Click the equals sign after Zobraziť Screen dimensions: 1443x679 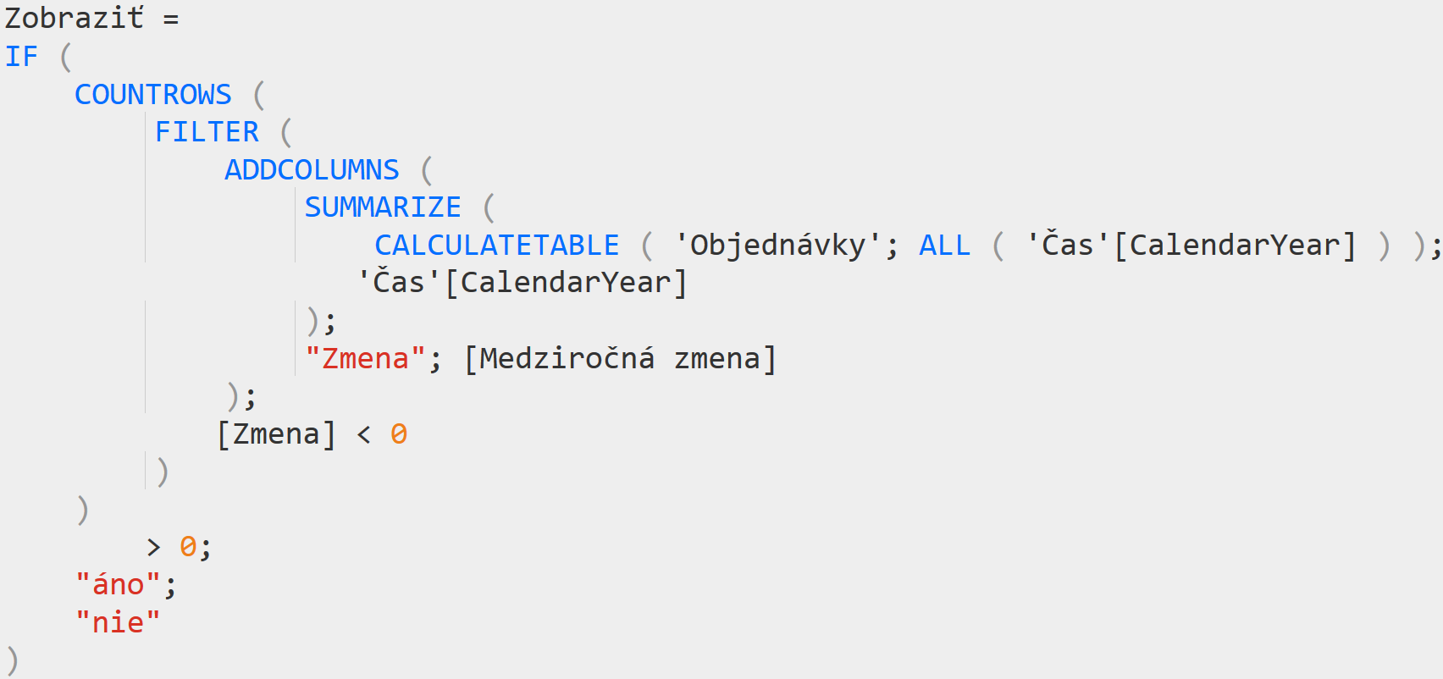(x=171, y=19)
